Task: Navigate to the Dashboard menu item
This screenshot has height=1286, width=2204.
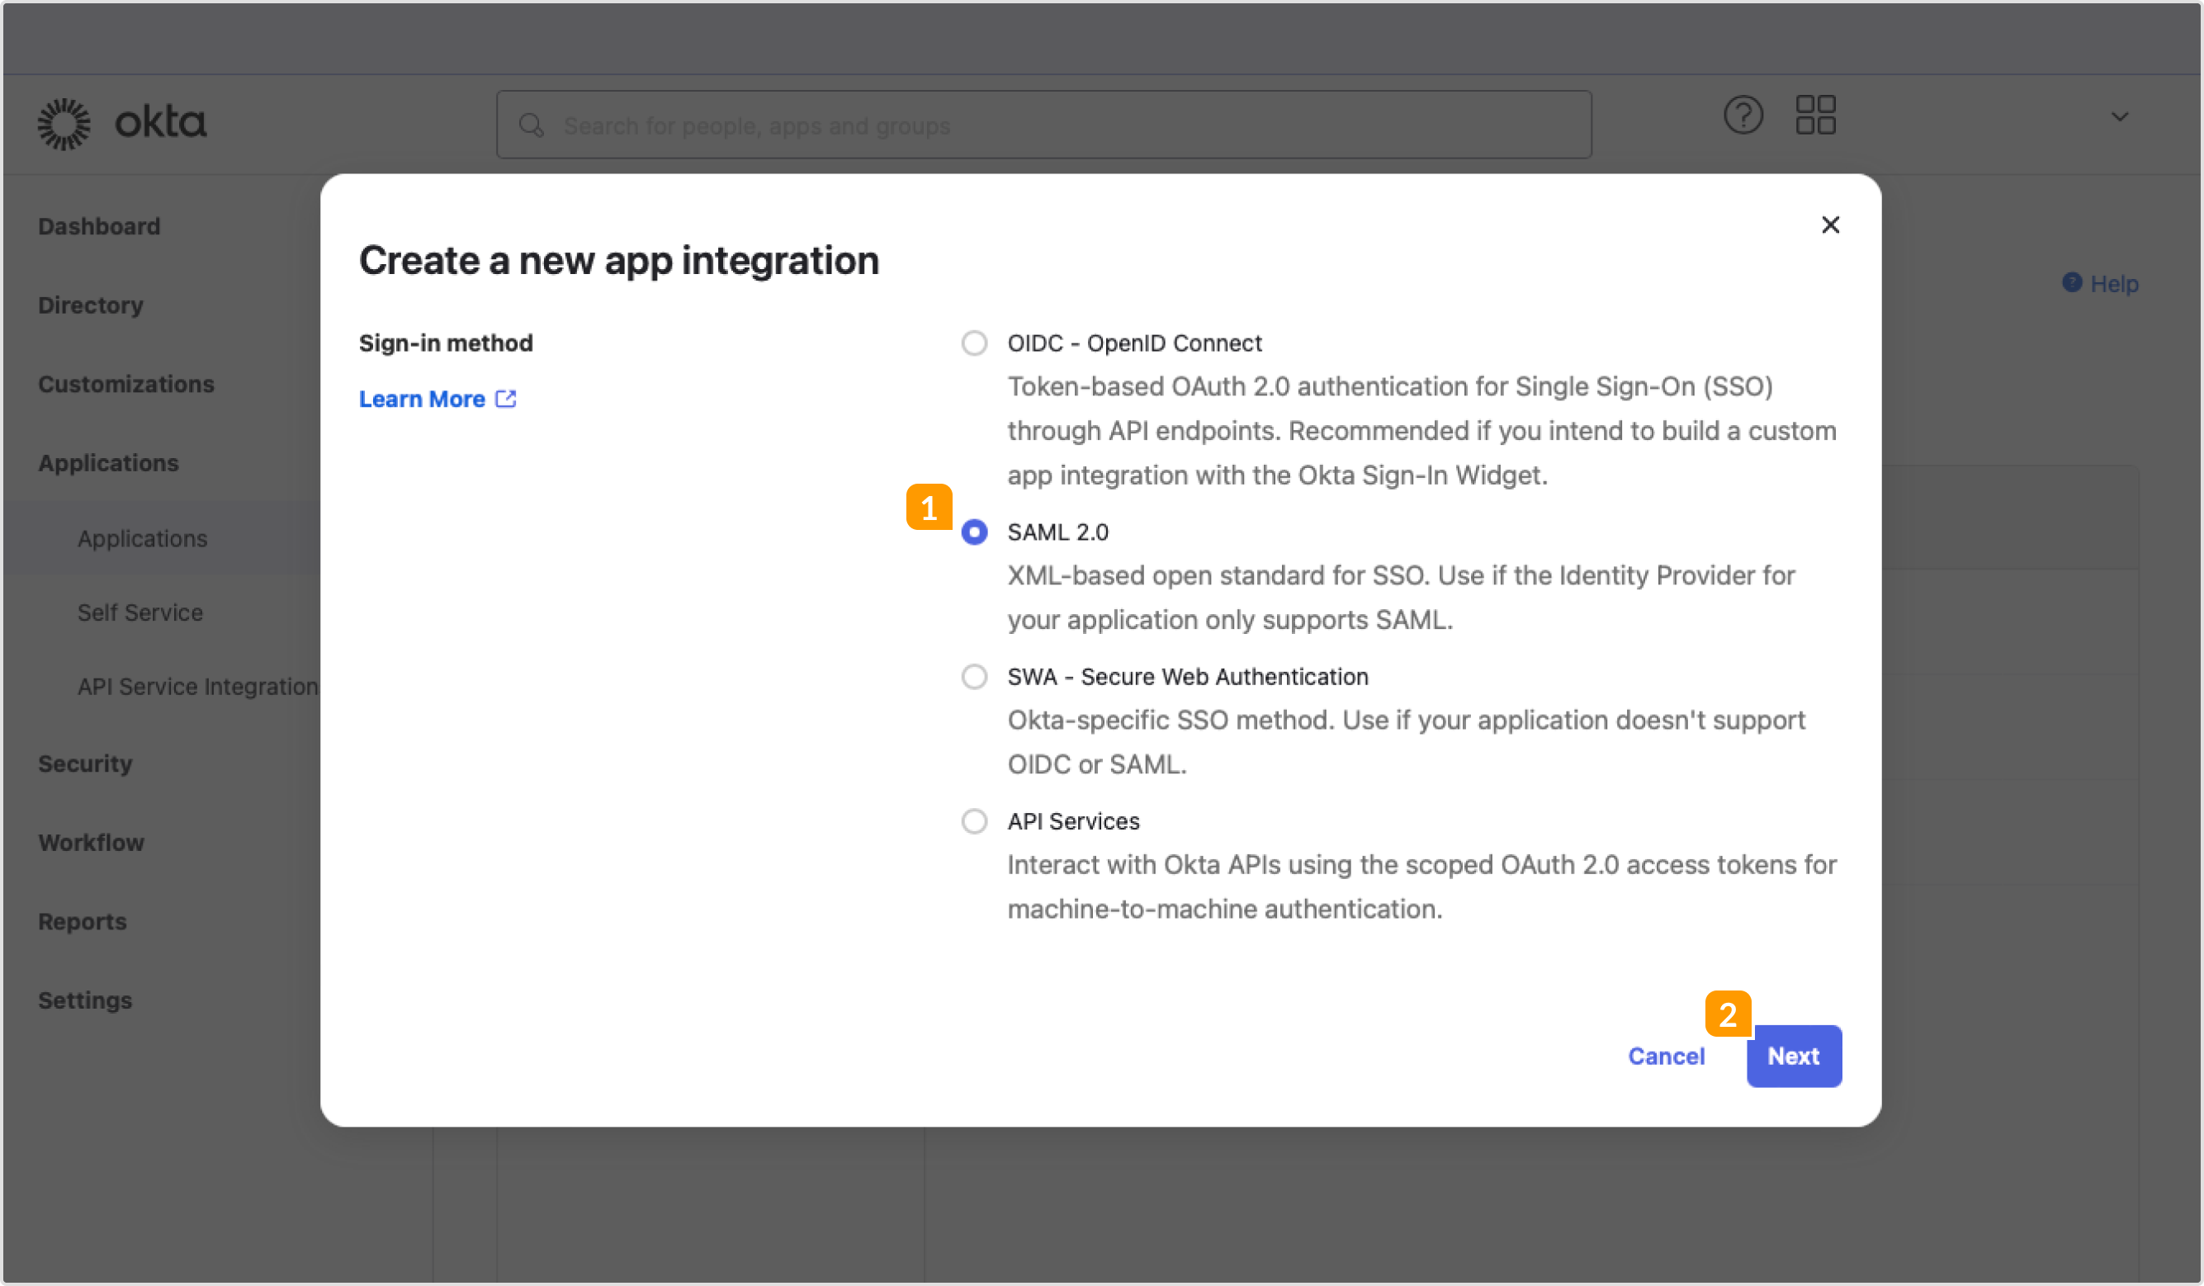Action: 100,225
